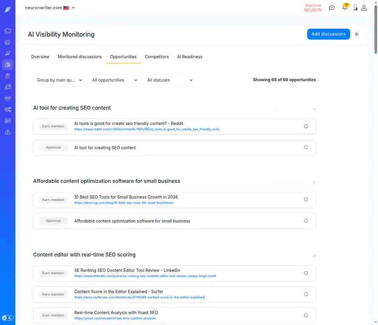Open the docs.surferseo.com content score link

[139, 297]
